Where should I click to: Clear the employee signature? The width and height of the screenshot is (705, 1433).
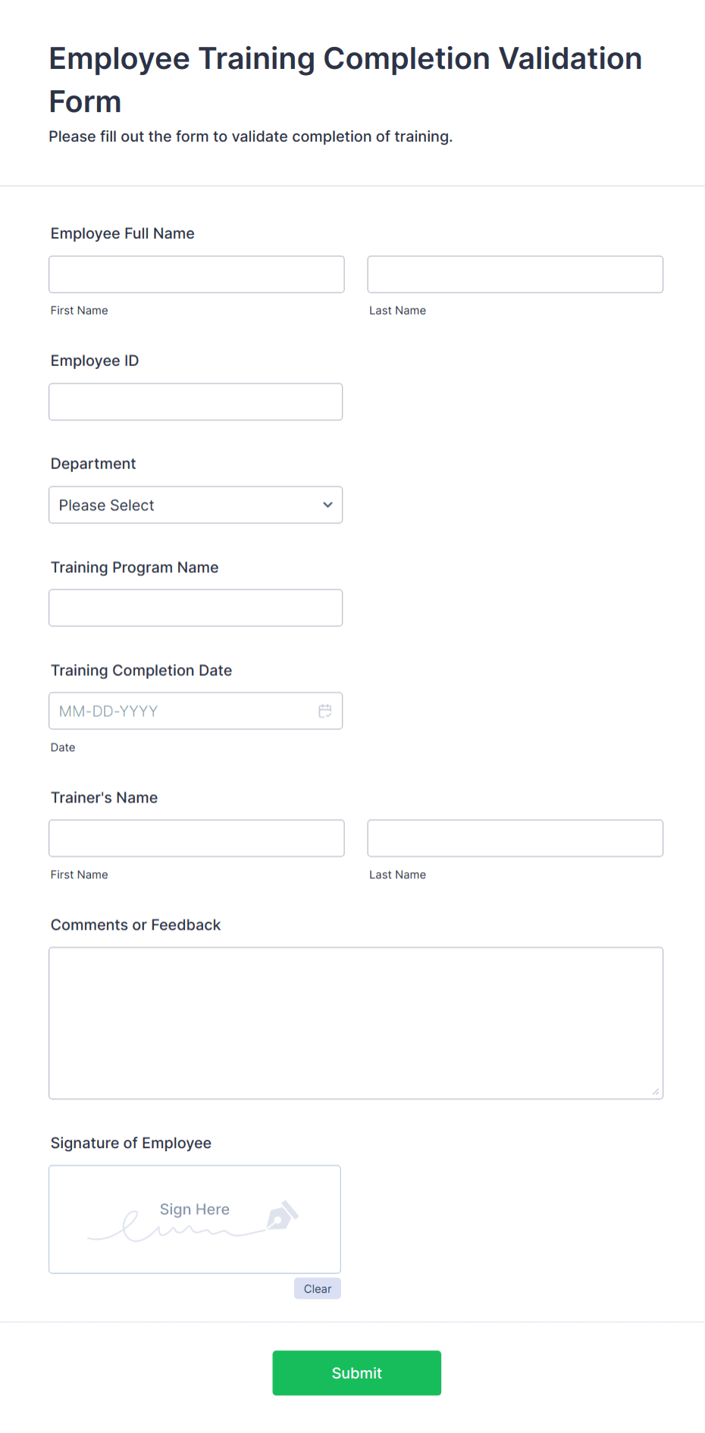tap(317, 1288)
